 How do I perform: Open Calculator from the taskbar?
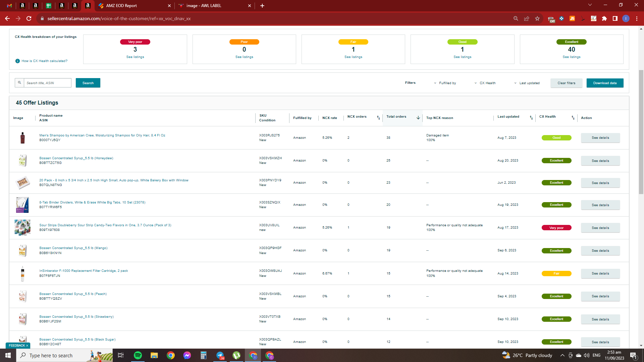(203, 355)
